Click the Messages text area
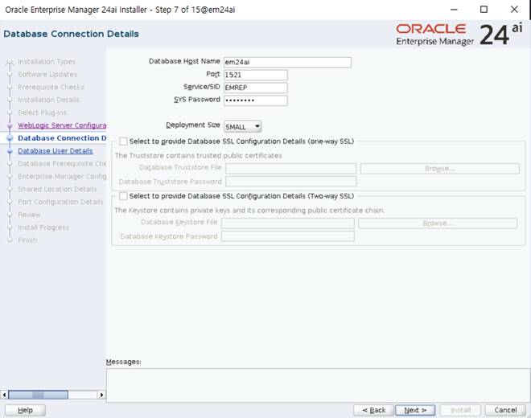531x418 pixels. [x=318, y=386]
